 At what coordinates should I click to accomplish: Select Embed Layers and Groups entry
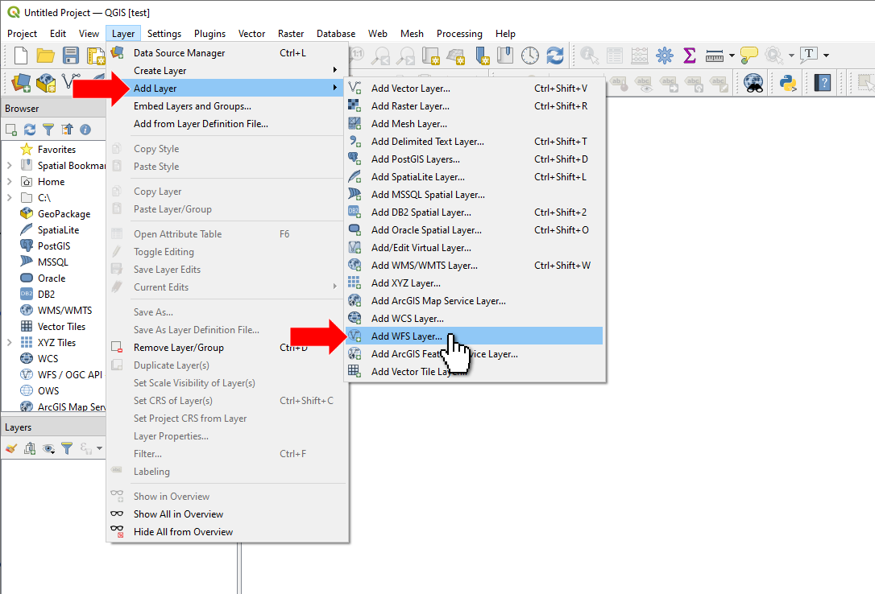(x=226, y=106)
